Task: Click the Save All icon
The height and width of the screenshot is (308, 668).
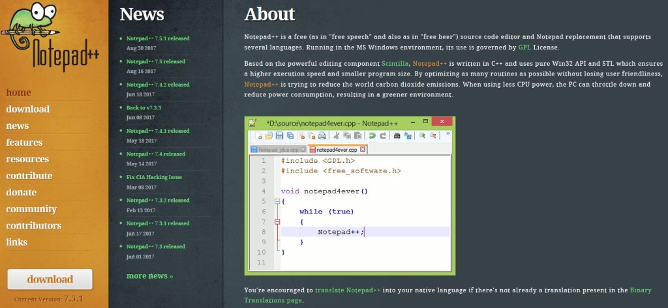Action: tap(290, 135)
